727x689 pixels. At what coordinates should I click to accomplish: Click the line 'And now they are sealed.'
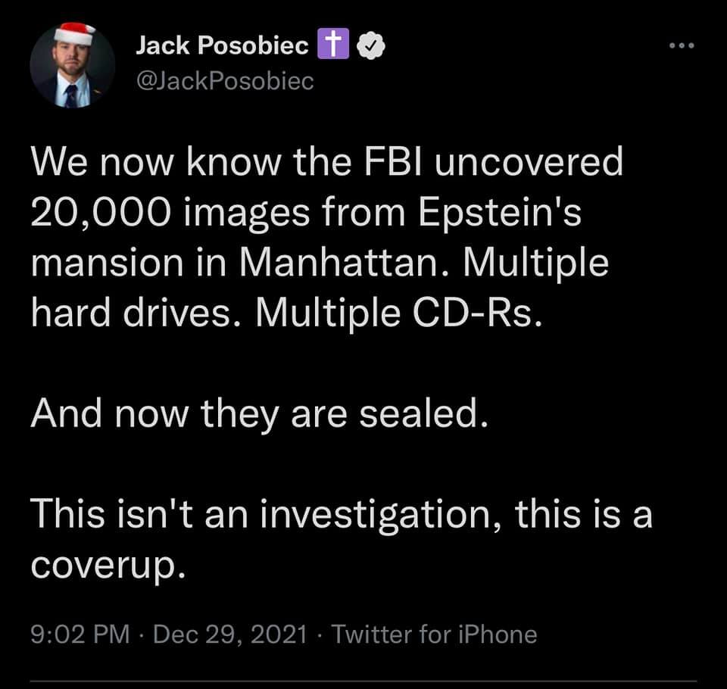point(256,416)
